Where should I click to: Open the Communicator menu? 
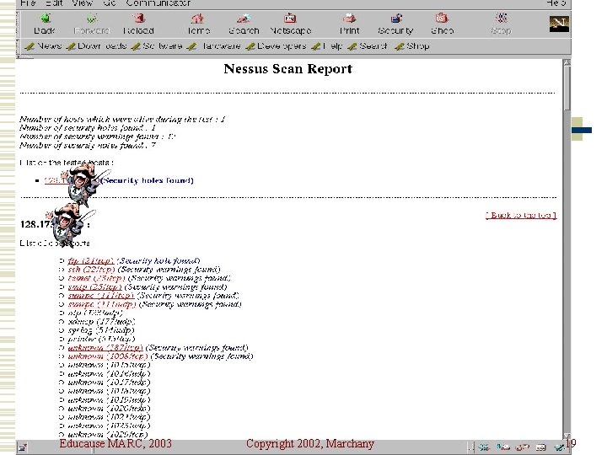point(158,3)
